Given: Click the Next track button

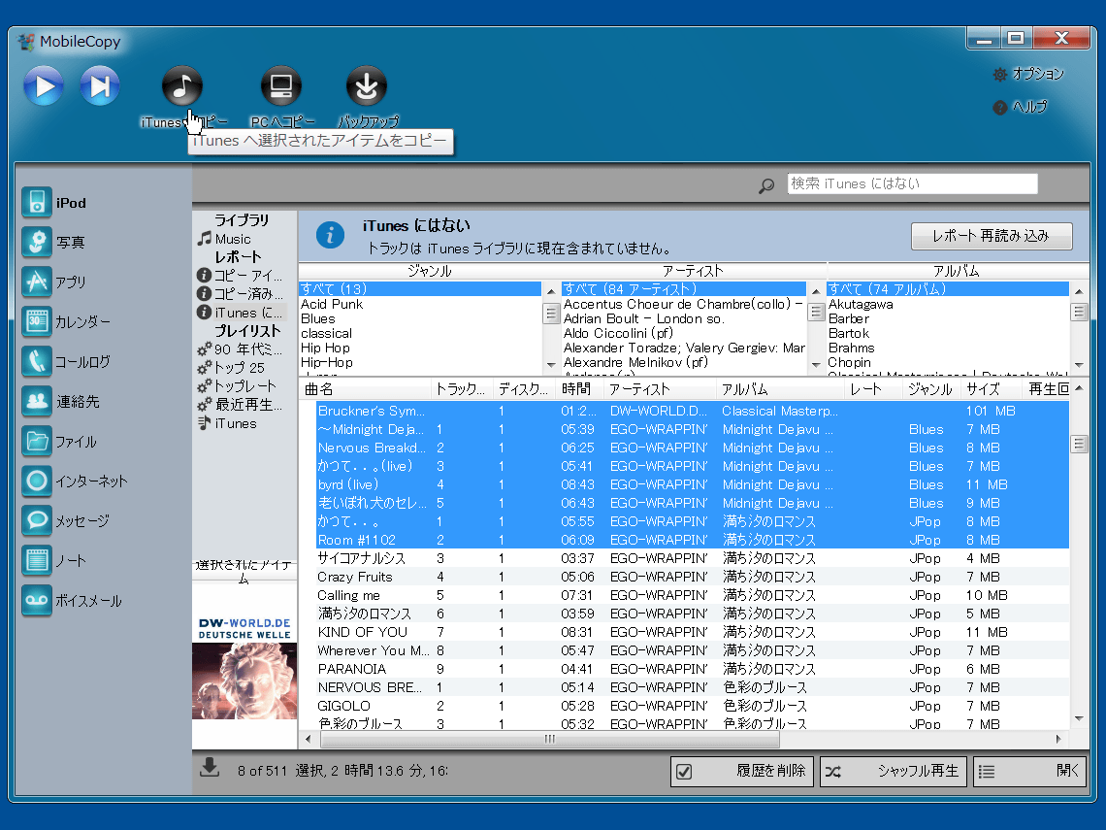Looking at the screenshot, I should (100, 86).
